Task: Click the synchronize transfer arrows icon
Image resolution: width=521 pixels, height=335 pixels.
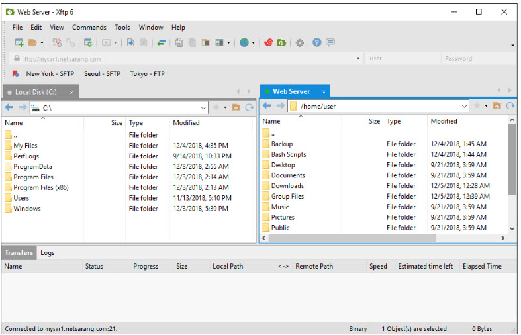Action: coord(161,43)
